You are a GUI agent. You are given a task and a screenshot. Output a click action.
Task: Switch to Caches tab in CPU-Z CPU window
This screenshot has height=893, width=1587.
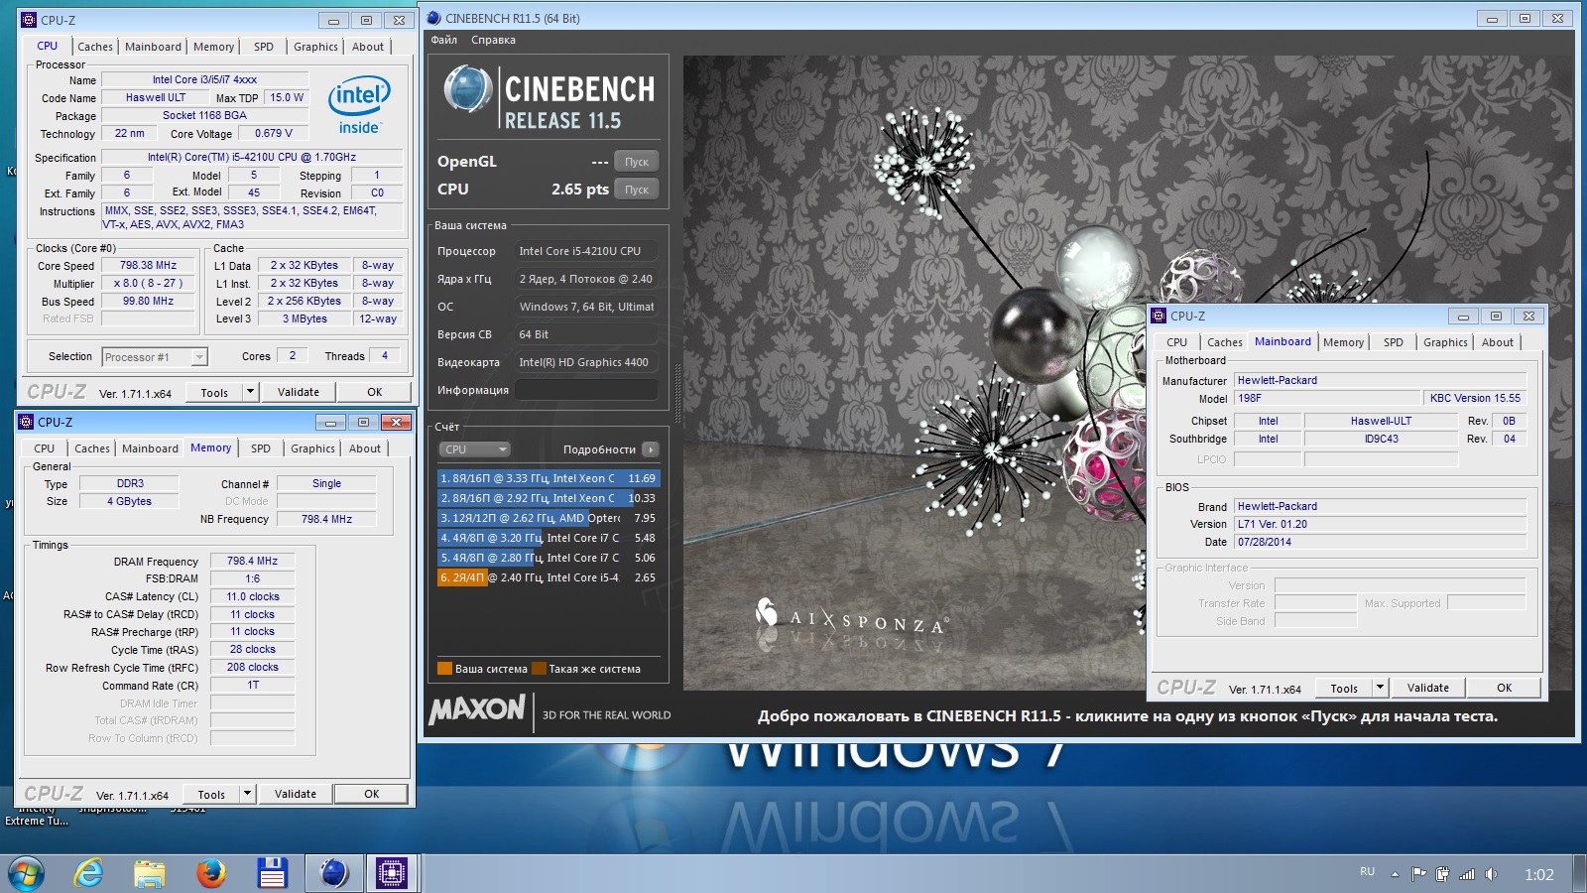tap(95, 47)
